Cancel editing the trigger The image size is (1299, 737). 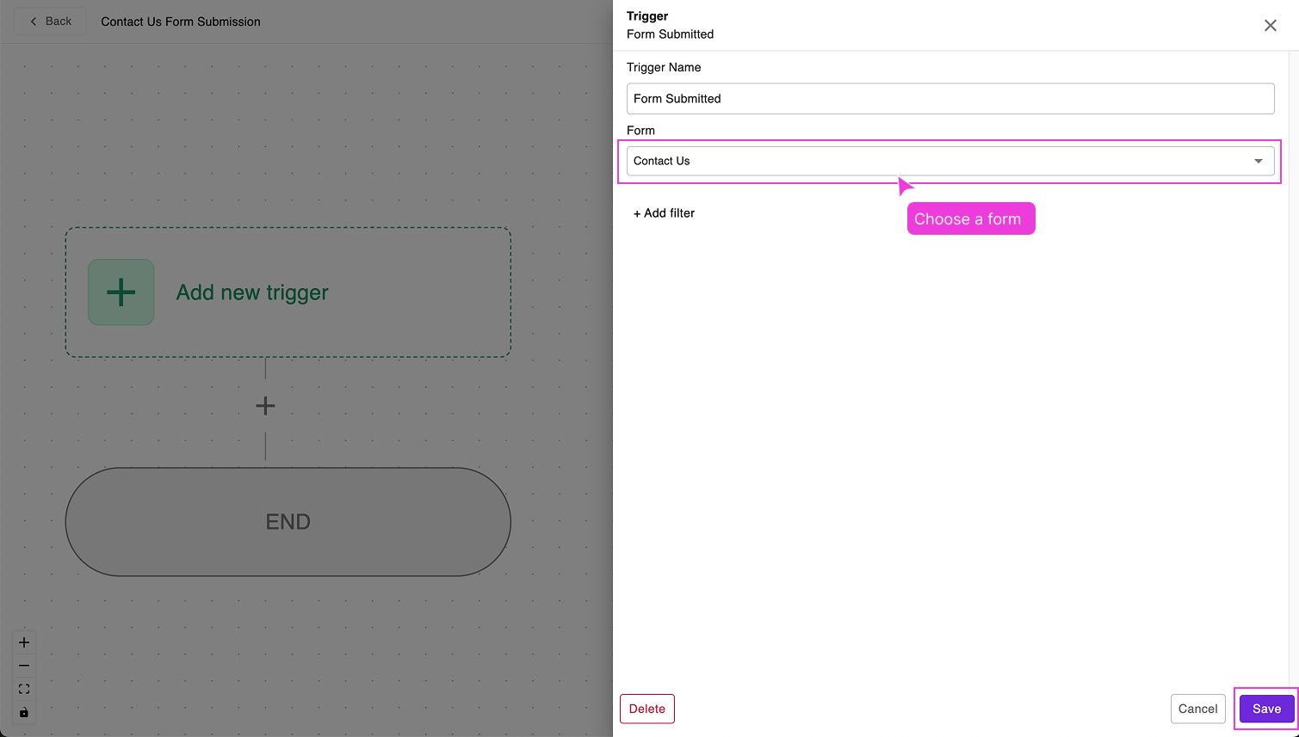tap(1197, 708)
